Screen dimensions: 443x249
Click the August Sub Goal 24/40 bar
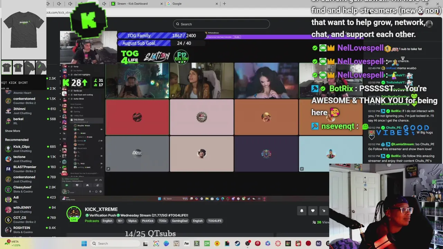tap(161, 43)
